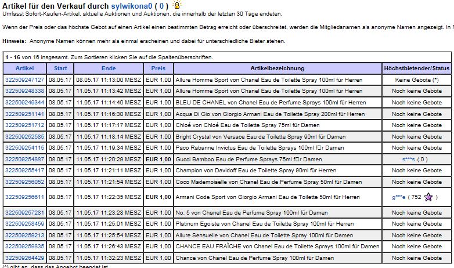454x268 pixels.
Task: Click bold EUR 1,00 price in Armani Code row
Action: [158, 197]
